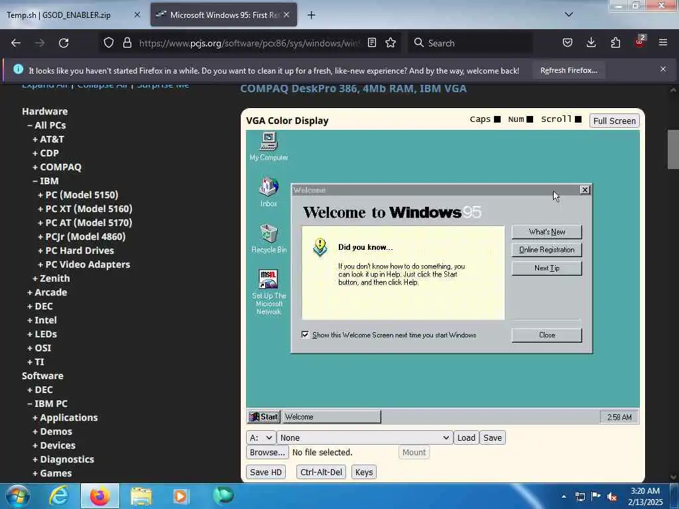Open the Recycle Bin icon
This screenshot has width=679, height=509.
(269, 239)
